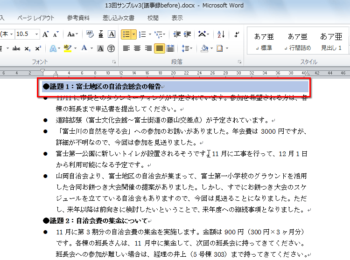Toggle show/hide paragraph marks

237,34
